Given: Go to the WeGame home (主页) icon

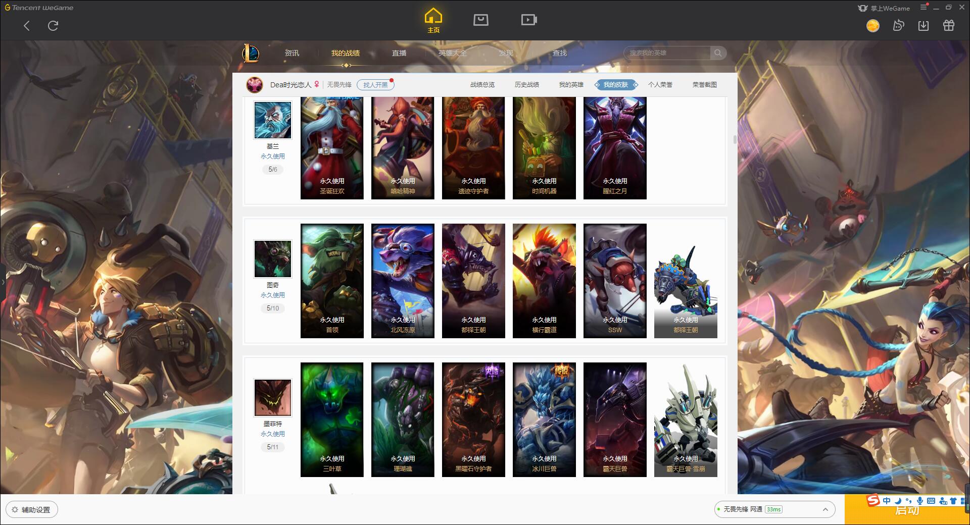Looking at the screenshot, I should 433,21.
